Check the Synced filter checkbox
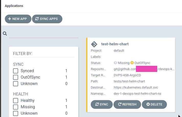Image resolution: width=182 pixels, height=117 pixels. click(16, 71)
